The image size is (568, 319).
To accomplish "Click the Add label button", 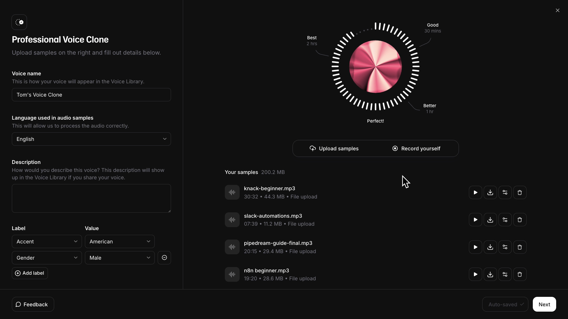I will [x=30, y=273].
